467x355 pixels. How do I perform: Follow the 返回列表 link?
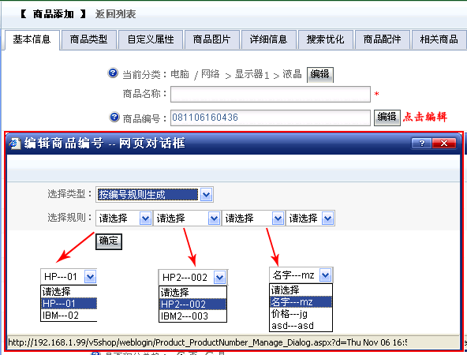(x=115, y=14)
